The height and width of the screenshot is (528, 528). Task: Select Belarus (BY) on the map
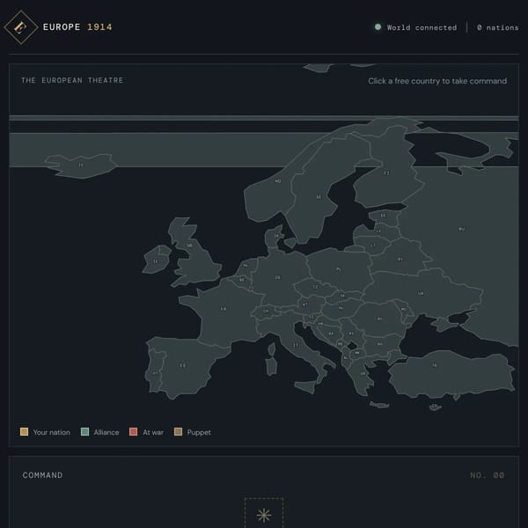400,260
